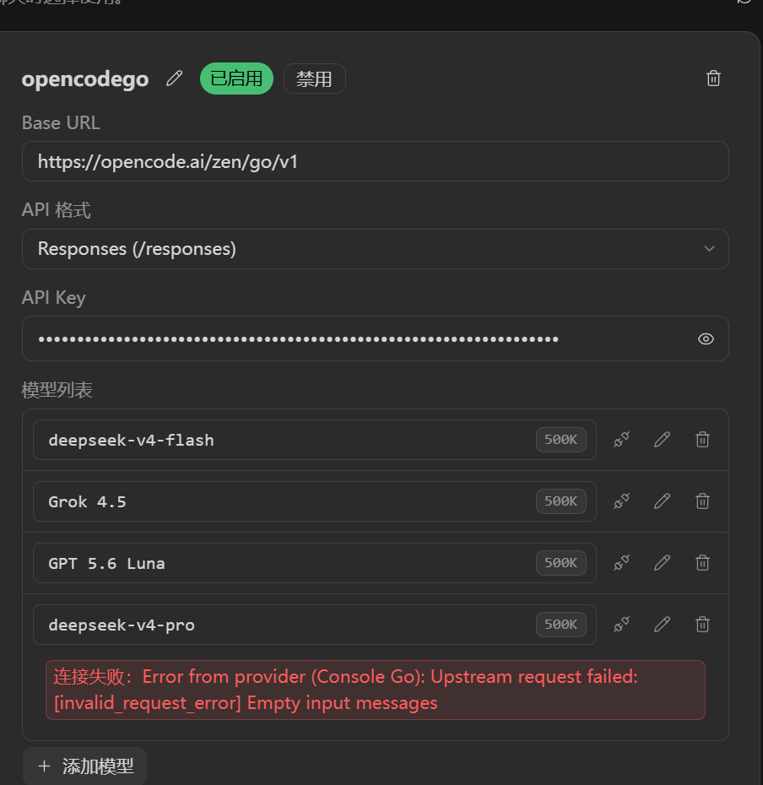Test connection for GPT 5.6 Luna
The width and height of the screenshot is (763, 785).
pyautogui.click(x=621, y=563)
